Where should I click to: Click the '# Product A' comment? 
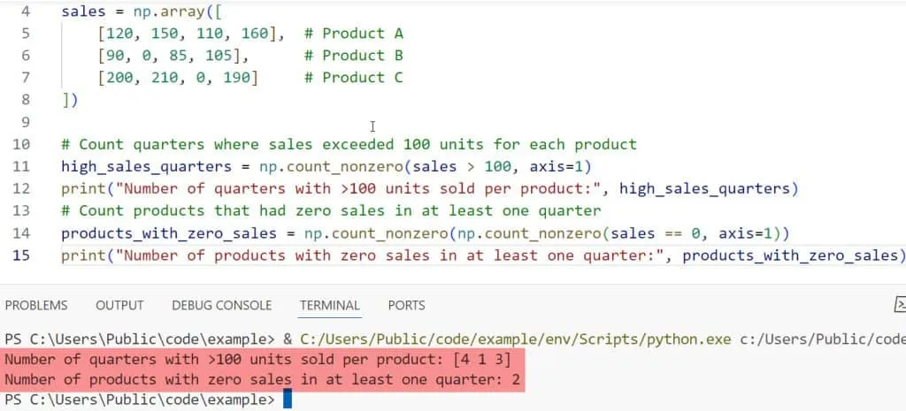(x=354, y=34)
